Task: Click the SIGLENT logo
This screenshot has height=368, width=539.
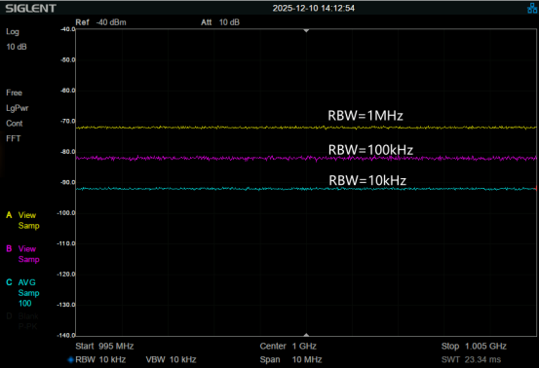Action: pos(30,8)
